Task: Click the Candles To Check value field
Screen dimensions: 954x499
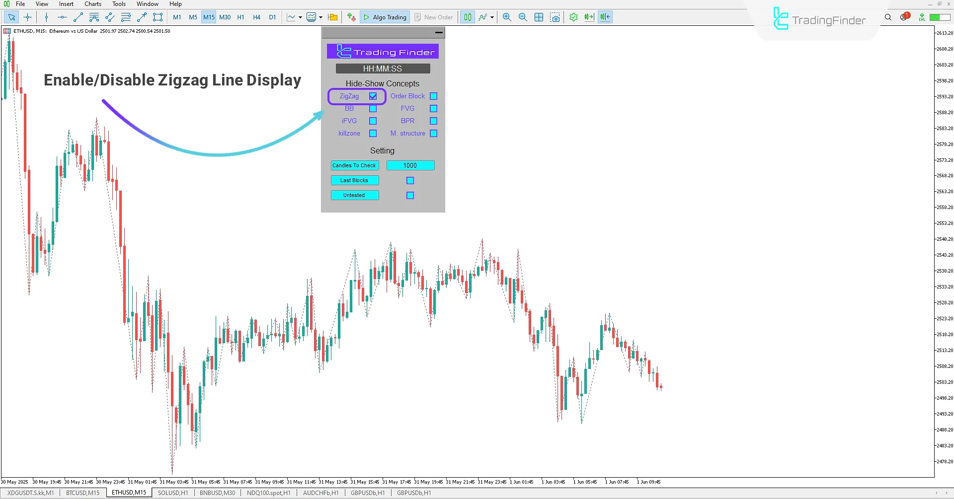Action: 410,165
